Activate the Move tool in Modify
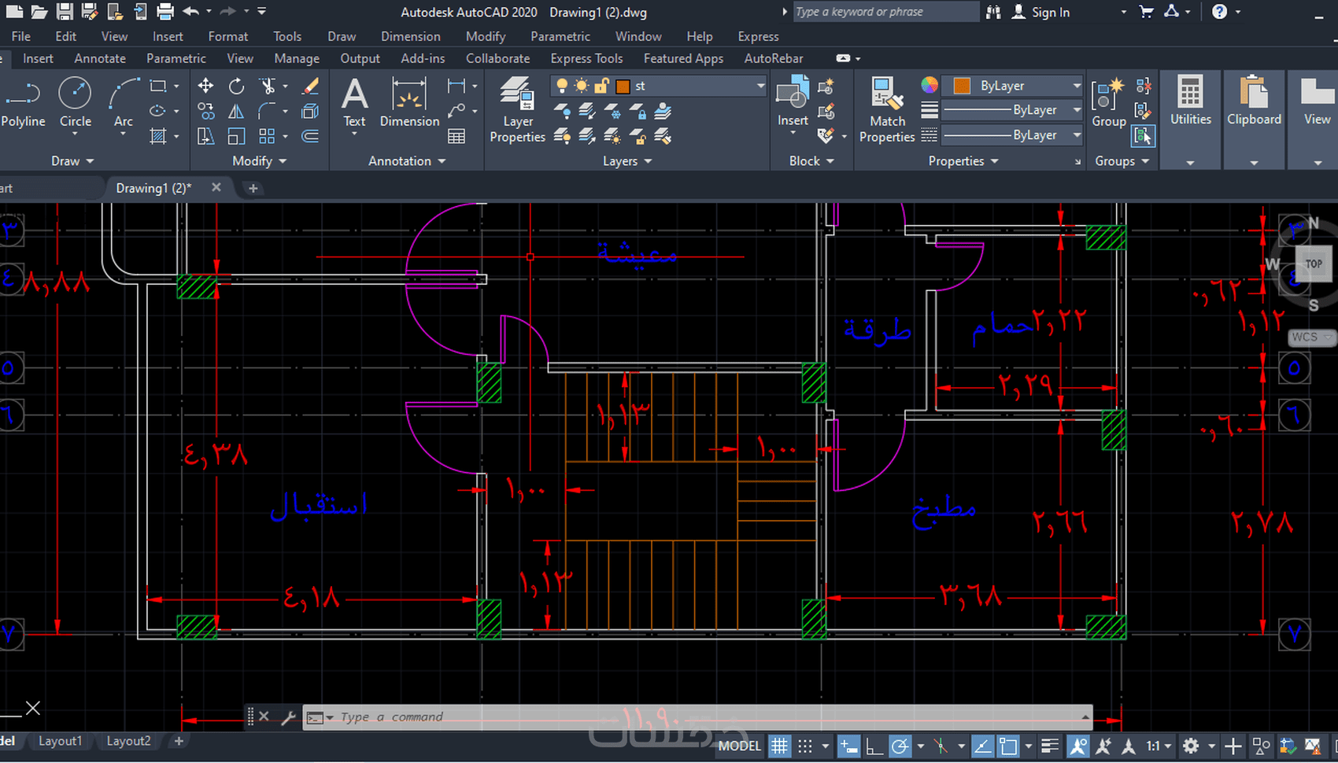Image resolution: width=1338 pixels, height=763 pixels. [x=205, y=86]
